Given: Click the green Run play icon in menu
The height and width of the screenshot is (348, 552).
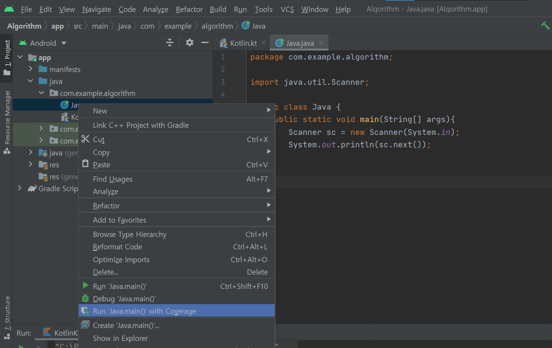Looking at the screenshot, I should pos(85,285).
